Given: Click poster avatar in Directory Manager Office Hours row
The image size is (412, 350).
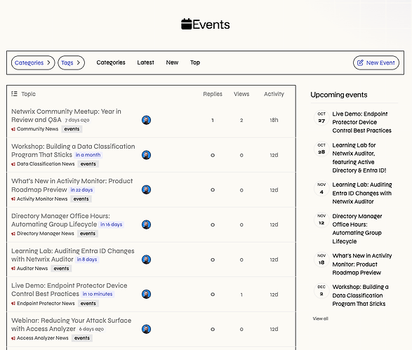Looking at the screenshot, I should (147, 224).
